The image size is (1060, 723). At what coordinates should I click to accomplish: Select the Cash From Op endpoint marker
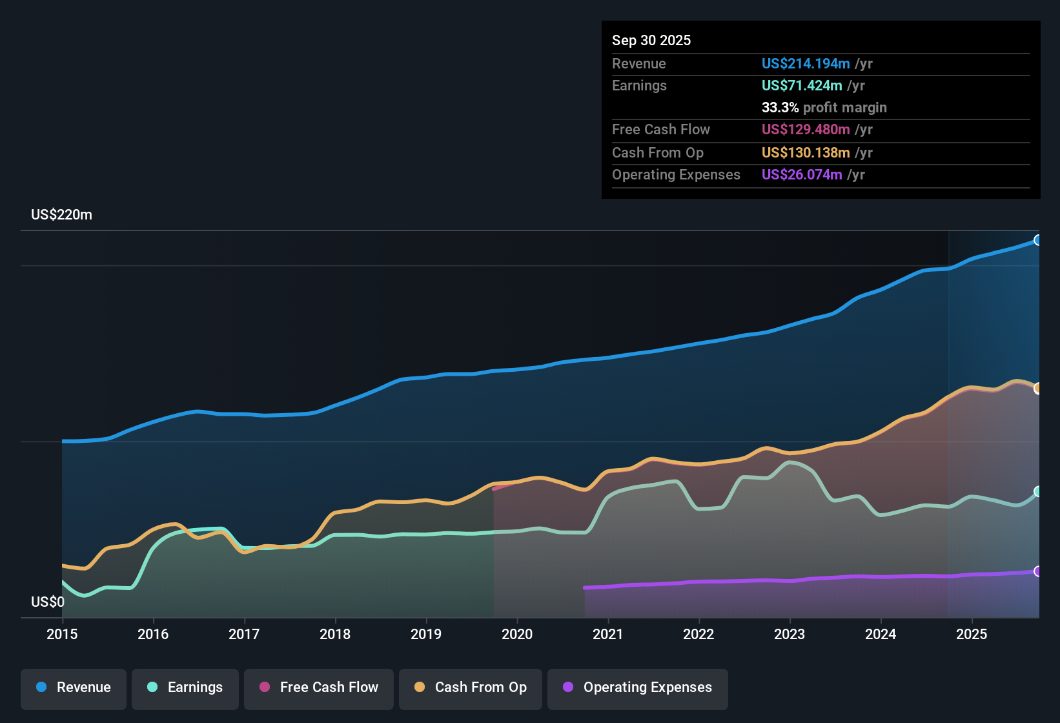1038,387
